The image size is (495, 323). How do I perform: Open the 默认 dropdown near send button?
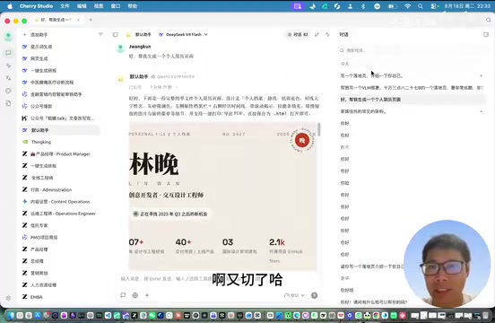click(294, 295)
